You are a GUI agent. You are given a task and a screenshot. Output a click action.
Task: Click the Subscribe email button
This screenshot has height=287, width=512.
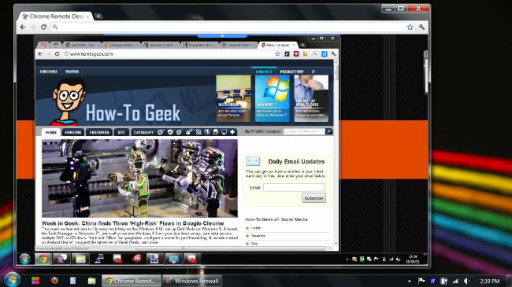[314, 198]
